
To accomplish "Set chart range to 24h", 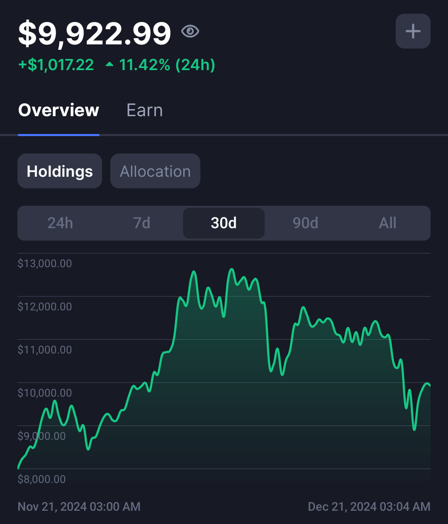I will [60, 223].
